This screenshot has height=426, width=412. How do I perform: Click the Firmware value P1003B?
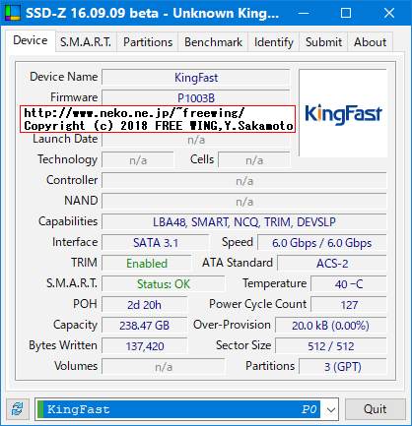click(196, 97)
